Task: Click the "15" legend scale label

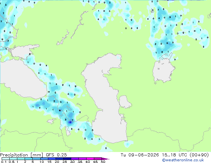Action: pos(49,162)
